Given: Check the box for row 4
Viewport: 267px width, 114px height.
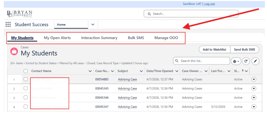Looking at the screenshot, I should click(x=26, y=107).
